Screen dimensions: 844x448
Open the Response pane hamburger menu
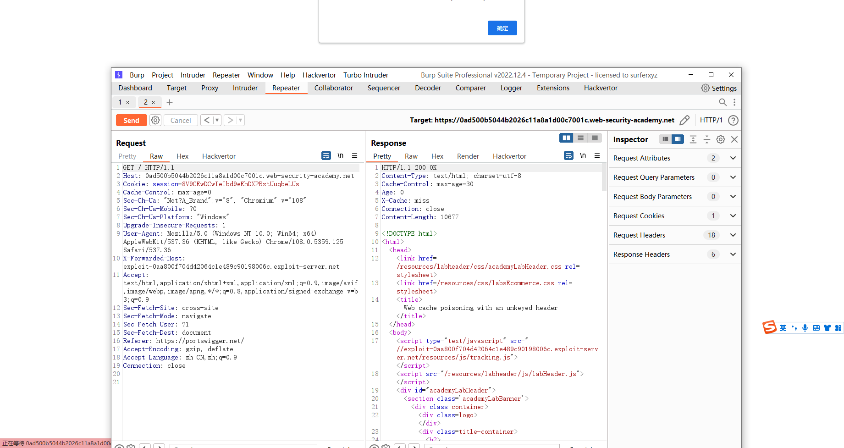tap(597, 156)
